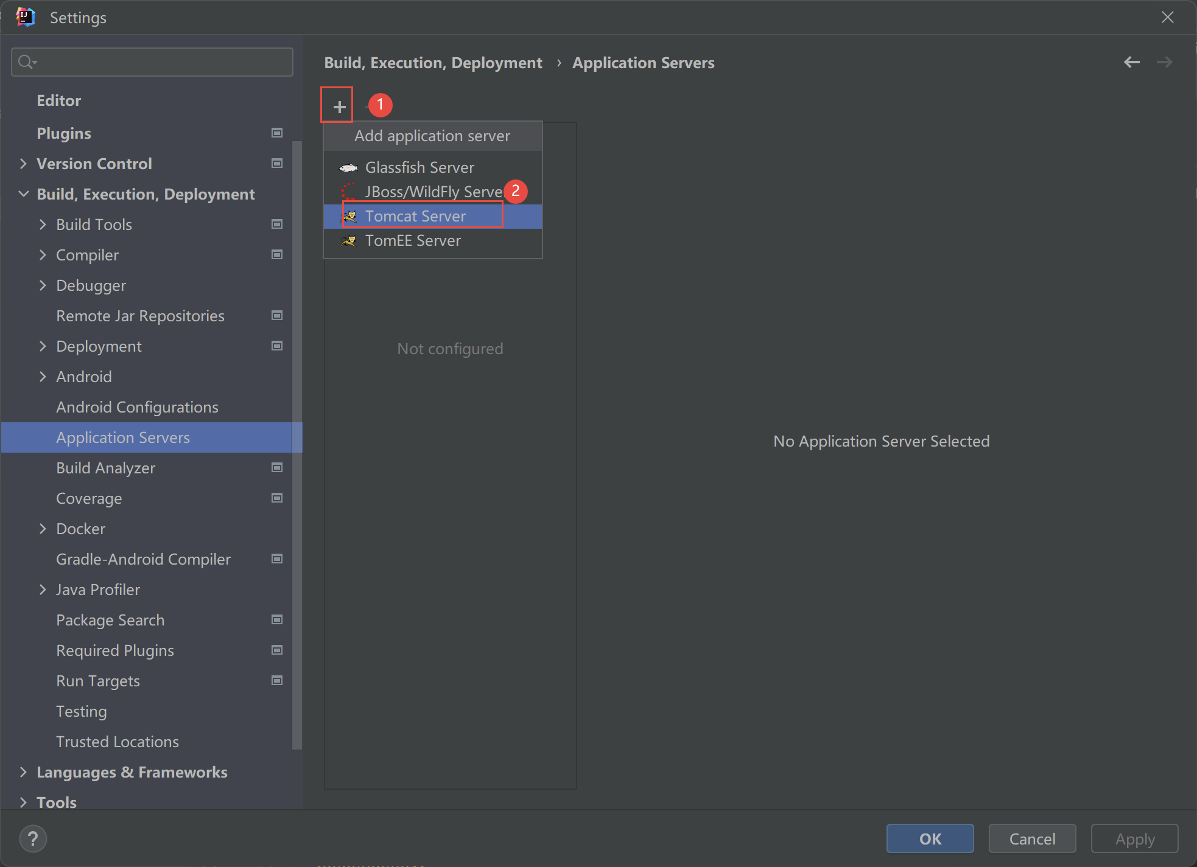
Task: Click the back navigation arrow
Action: 1131,63
